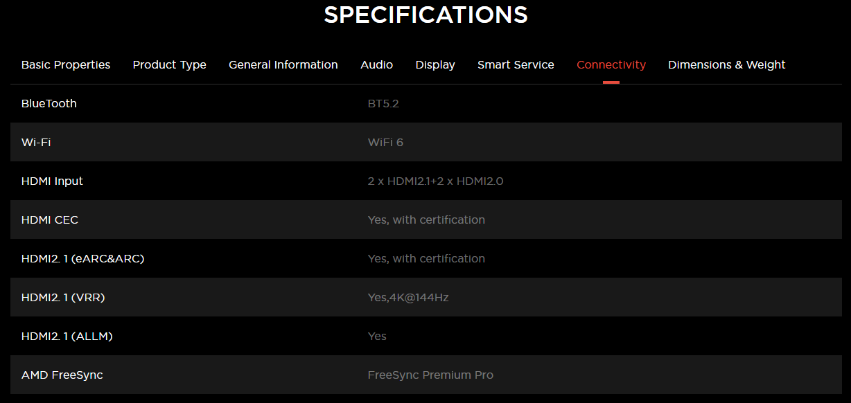Go to the Audio tab
This screenshot has width=851, height=403.
pyautogui.click(x=376, y=65)
